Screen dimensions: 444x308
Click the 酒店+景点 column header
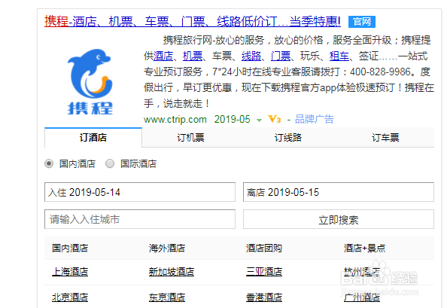click(x=364, y=249)
